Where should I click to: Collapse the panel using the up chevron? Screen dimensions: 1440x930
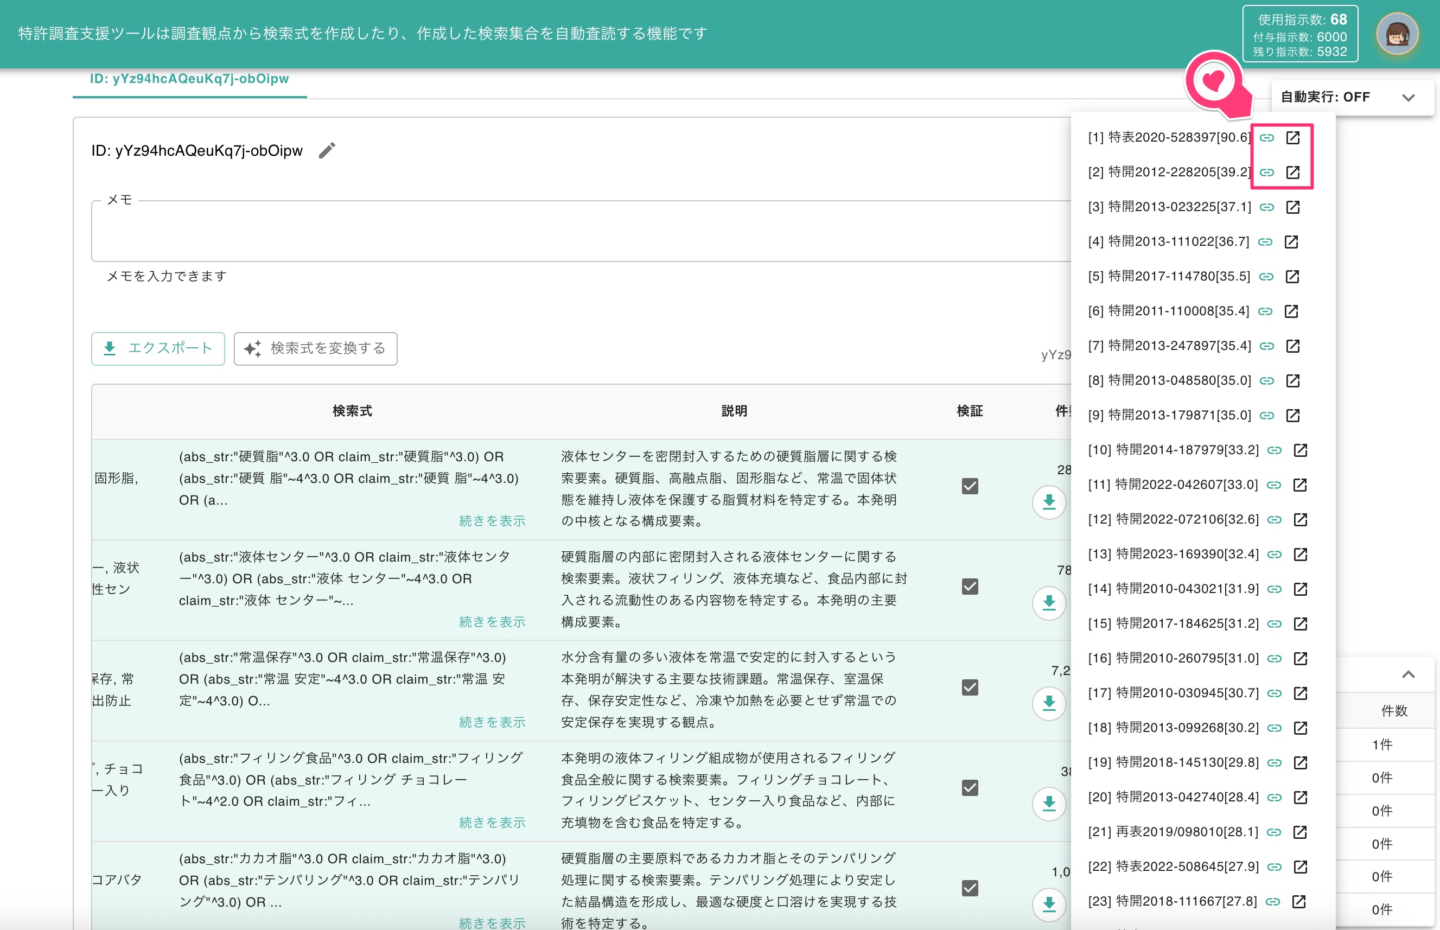[x=1408, y=674]
